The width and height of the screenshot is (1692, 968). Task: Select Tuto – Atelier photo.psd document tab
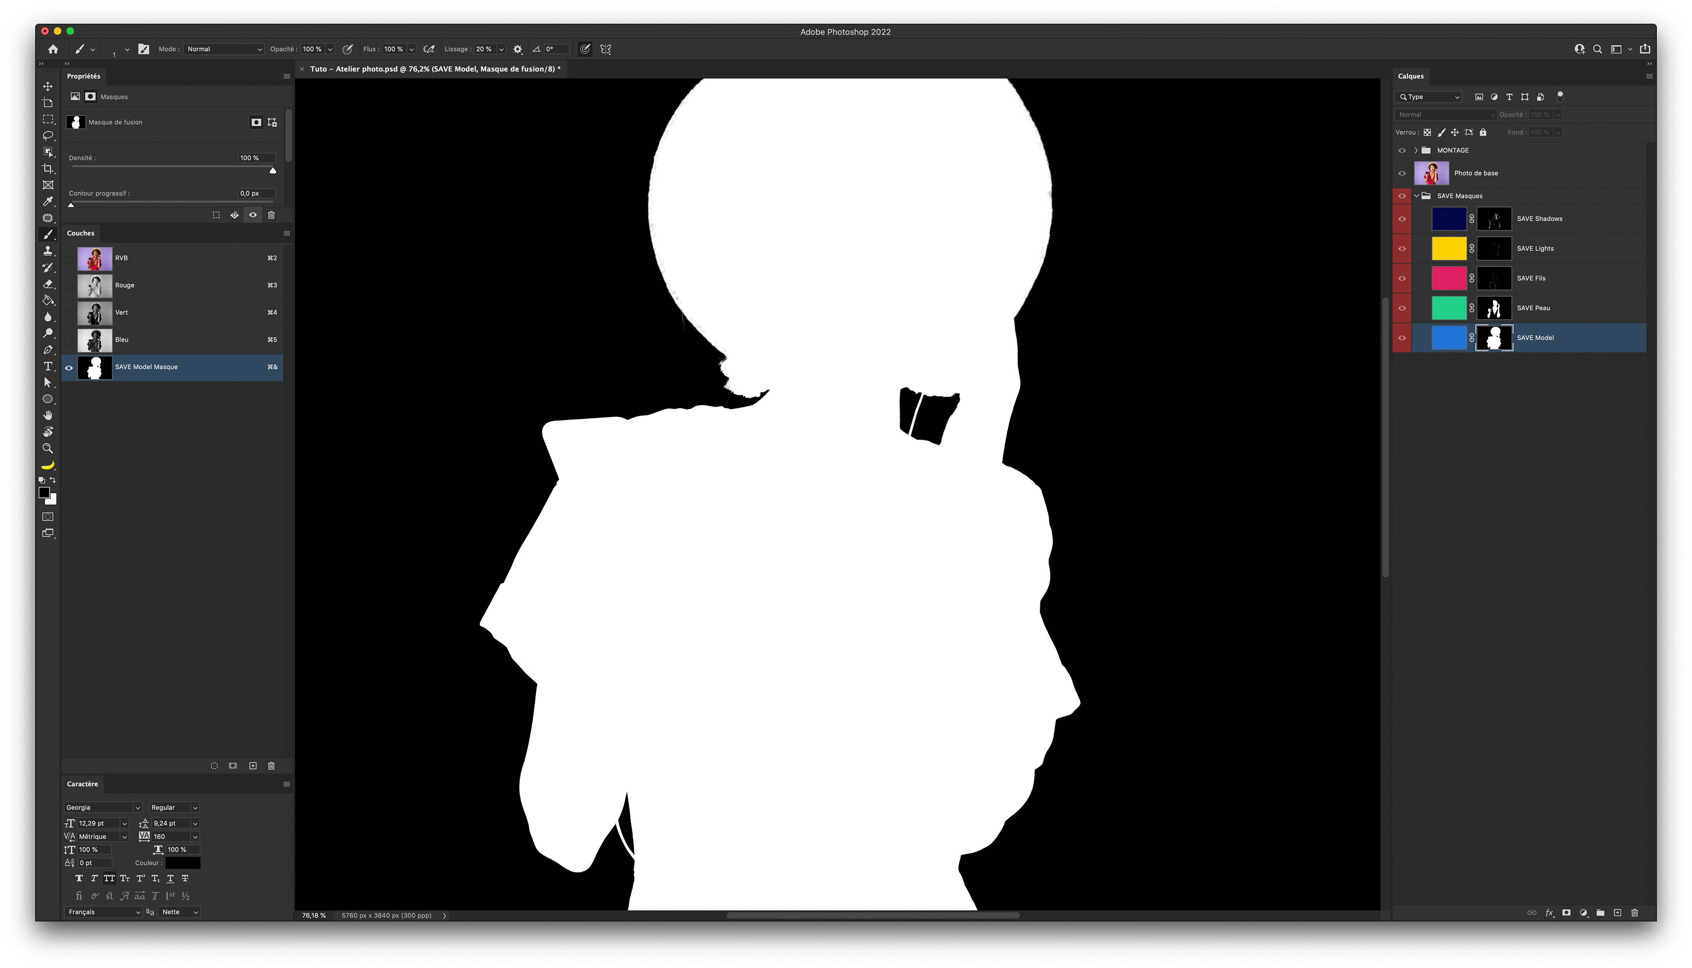[435, 69]
